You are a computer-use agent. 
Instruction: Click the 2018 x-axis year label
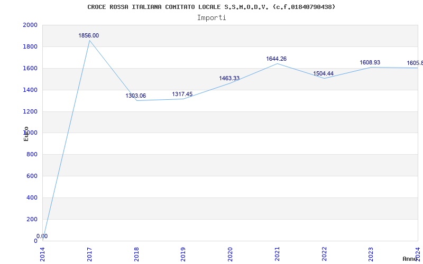[x=136, y=254]
